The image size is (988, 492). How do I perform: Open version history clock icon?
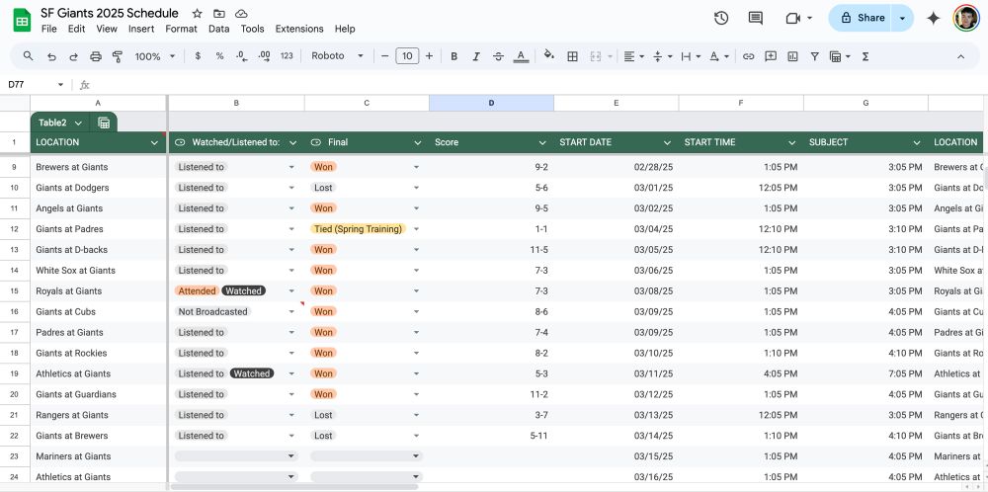click(721, 18)
